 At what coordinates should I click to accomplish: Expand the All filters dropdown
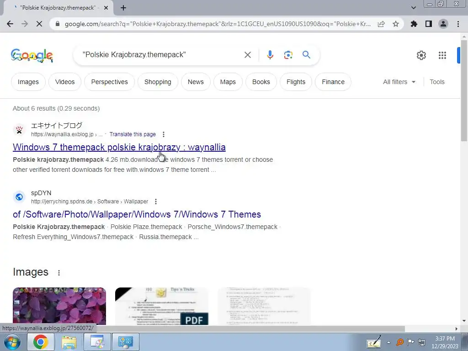[x=399, y=82]
